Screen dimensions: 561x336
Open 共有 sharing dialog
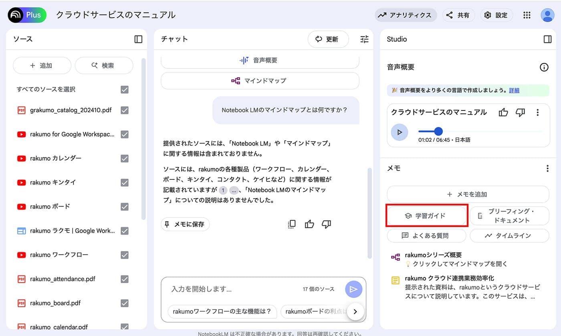tap(459, 15)
